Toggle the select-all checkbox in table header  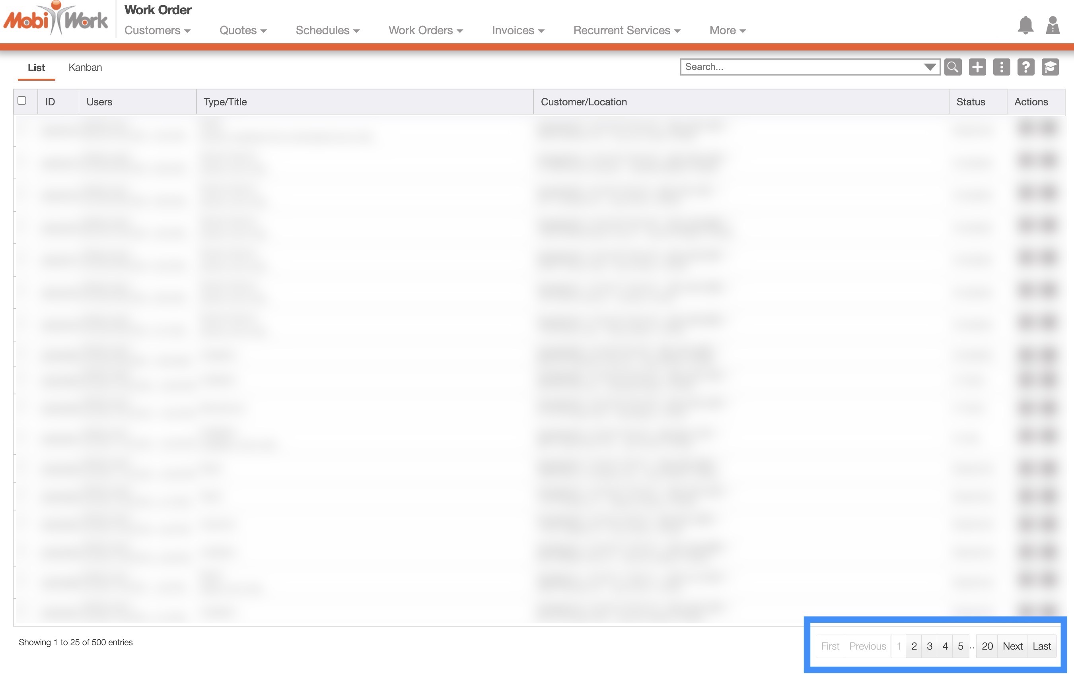click(x=22, y=101)
